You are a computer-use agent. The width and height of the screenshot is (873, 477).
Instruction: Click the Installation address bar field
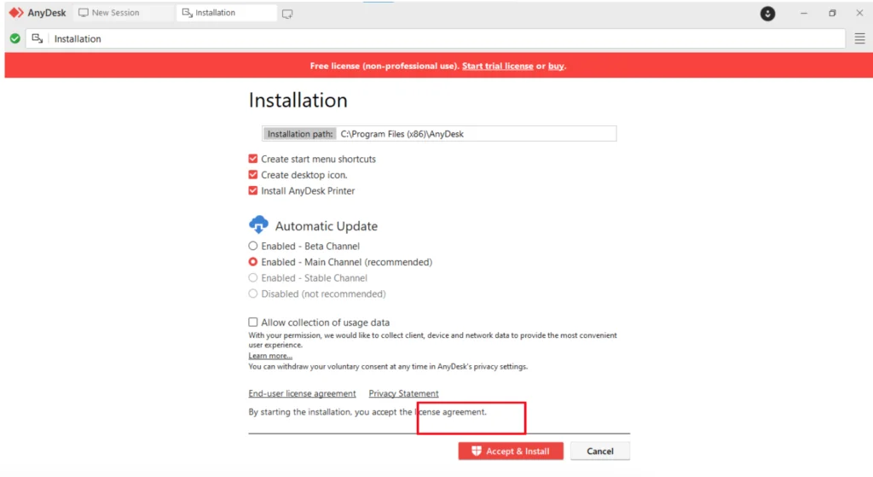436,38
